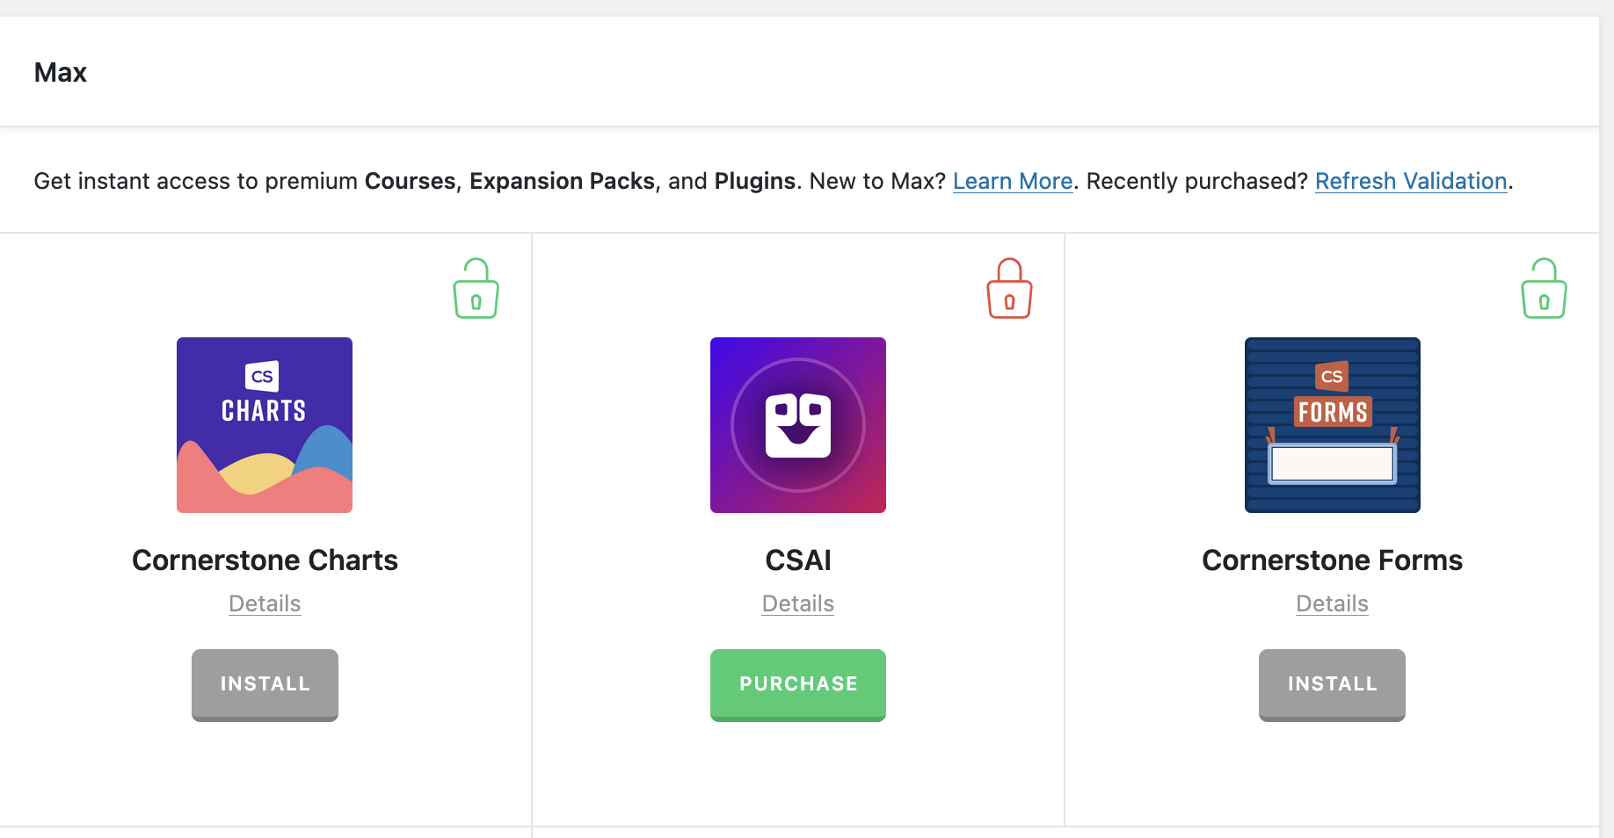Install the Cornerstone Forms plugin

(1332, 684)
